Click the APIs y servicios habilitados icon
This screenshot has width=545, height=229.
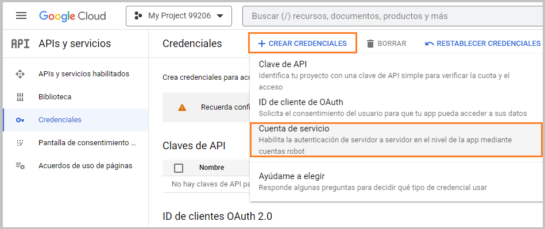tap(20, 74)
